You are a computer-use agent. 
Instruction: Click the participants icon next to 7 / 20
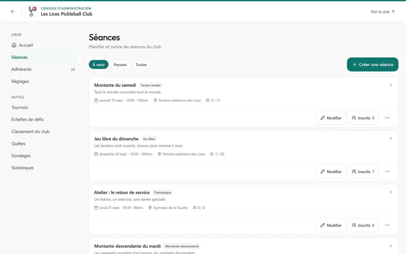click(212, 154)
